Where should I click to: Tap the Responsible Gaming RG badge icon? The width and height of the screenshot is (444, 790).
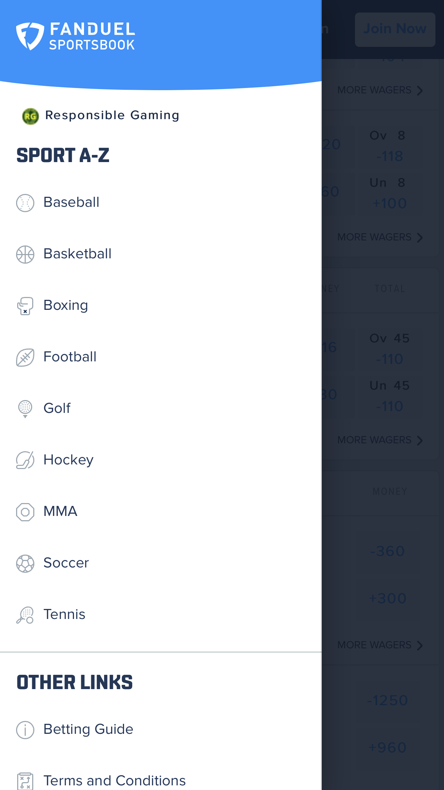[x=30, y=116]
